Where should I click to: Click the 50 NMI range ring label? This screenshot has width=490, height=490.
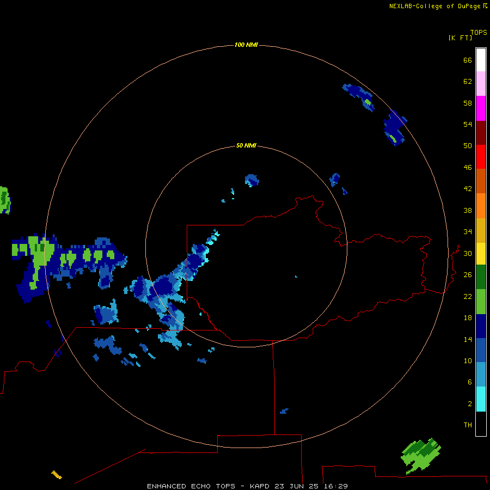(246, 145)
